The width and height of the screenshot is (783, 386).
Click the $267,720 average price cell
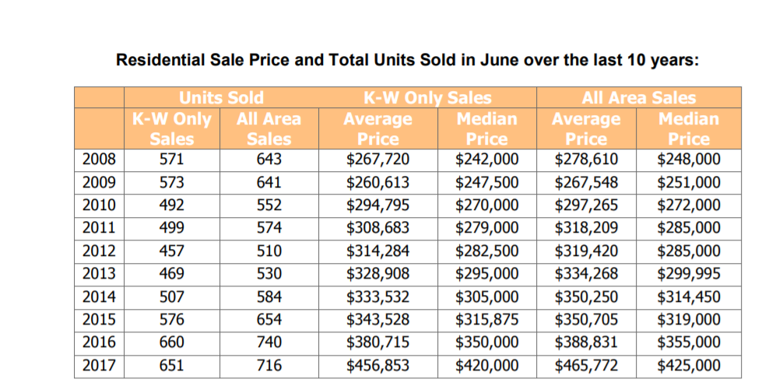[377, 160]
